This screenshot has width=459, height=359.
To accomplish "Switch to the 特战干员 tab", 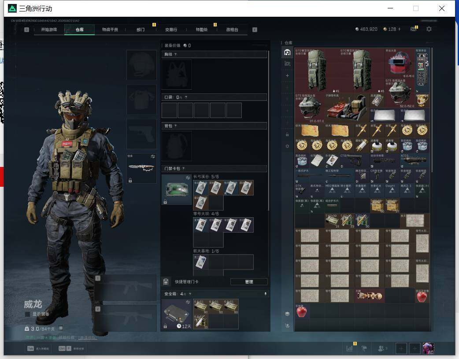I will coord(110,30).
